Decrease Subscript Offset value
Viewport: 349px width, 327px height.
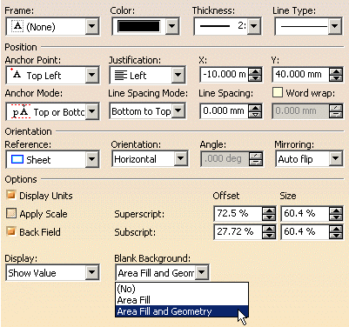pos(269,235)
